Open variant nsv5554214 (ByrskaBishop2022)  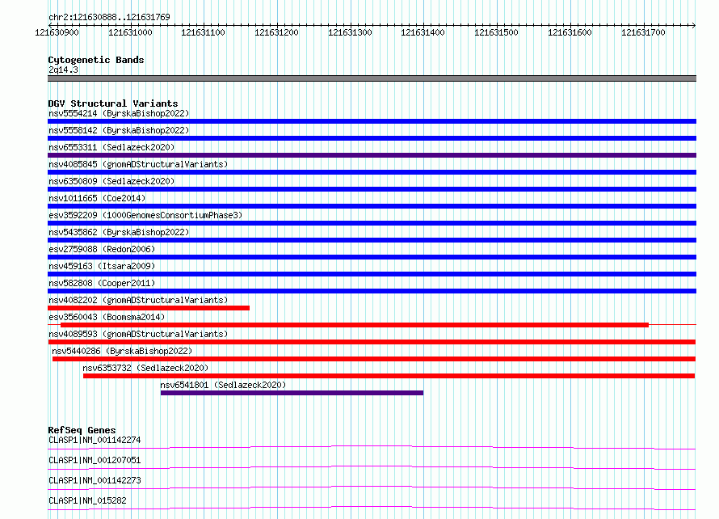[119, 113]
